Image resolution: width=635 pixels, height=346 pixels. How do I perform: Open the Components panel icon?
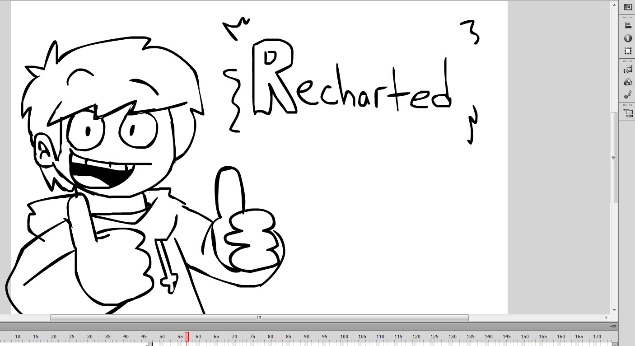click(x=628, y=82)
